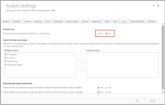Image resolution: width=165 pixels, height=105 pixels.
Task: Choose No for entitlement on case creation
Action: click(x=106, y=88)
